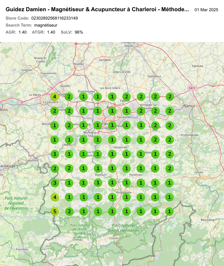Image resolution: width=224 pixels, height=266 pixels.
Task: Click the report title Guidez Damien
Action: click(97, 9)
